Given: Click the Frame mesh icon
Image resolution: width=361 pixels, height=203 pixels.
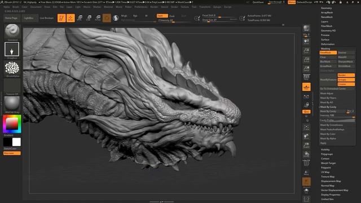Looking at the screenshot, I should point(306,127).
